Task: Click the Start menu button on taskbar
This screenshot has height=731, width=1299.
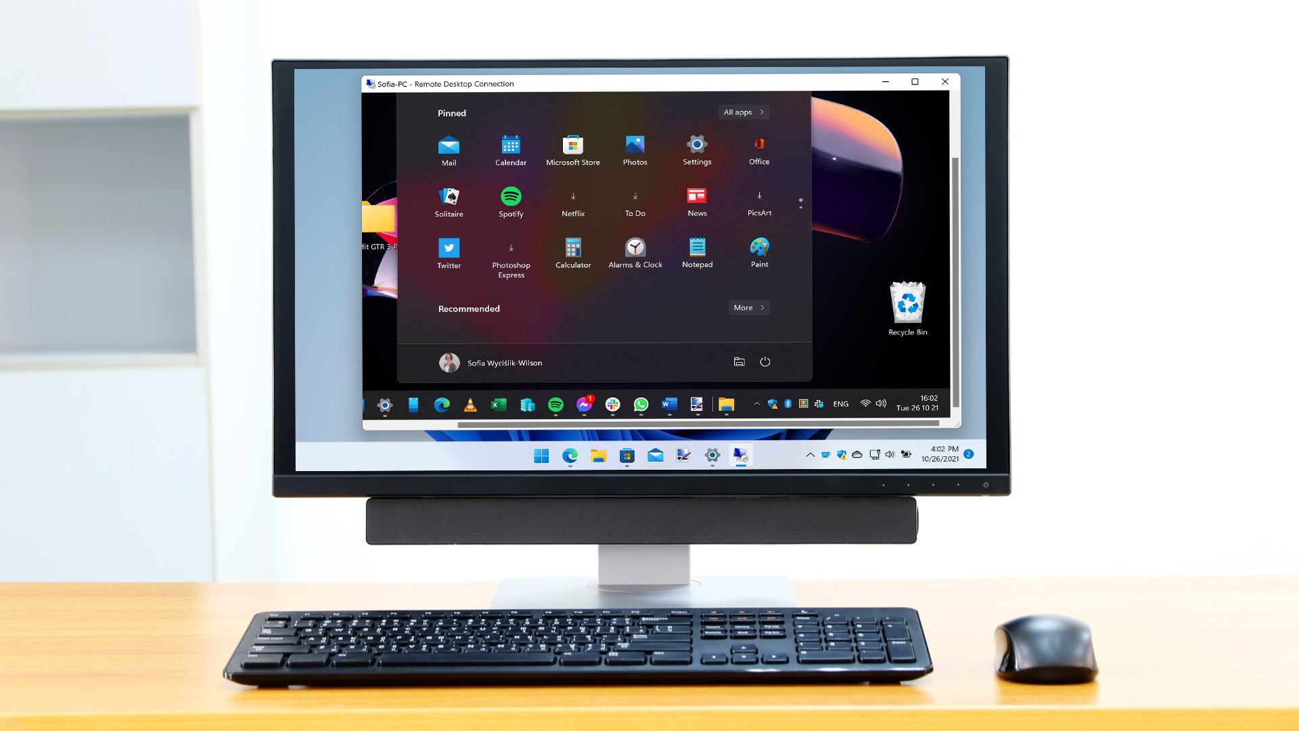Action: (x=544, y=456)
